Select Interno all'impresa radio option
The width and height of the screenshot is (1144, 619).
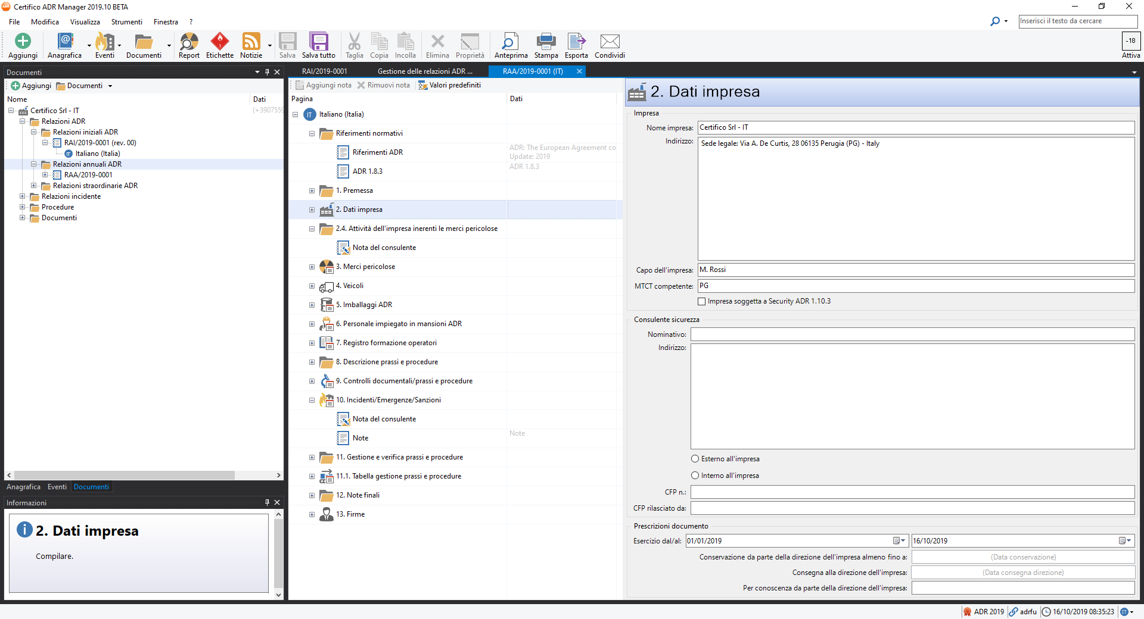point(695,476)
